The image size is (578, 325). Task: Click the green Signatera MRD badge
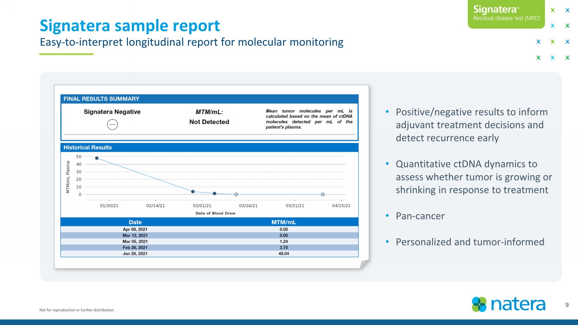[x=506, y=13]
